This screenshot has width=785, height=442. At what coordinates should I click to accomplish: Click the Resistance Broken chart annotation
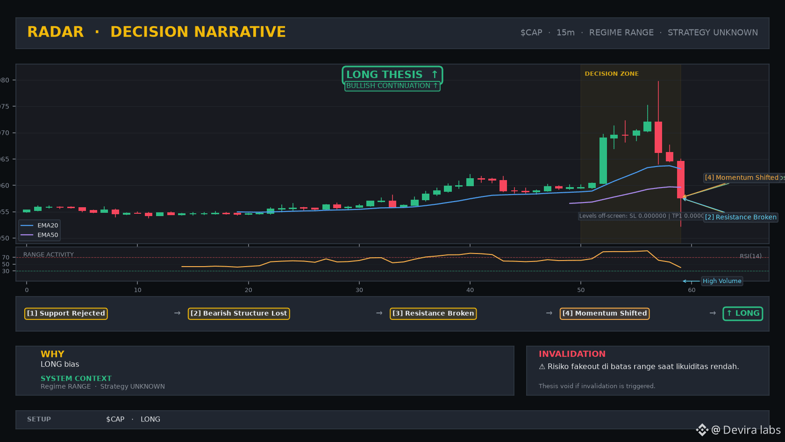pos(741,217)
